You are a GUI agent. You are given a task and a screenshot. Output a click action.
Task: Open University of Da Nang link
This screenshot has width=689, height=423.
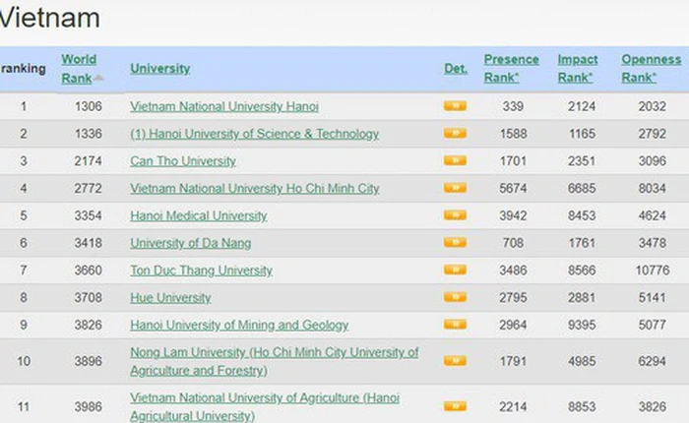(x=190, y=243)
